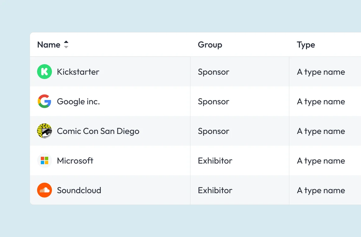Select the Soundcloud name text
Viewport: 361px width, 237px height.
(79, 190)
